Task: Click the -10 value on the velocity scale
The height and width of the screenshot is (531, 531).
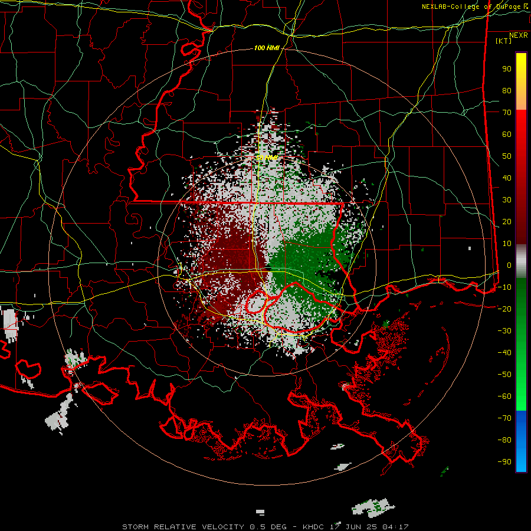Action: pos(504,287)
